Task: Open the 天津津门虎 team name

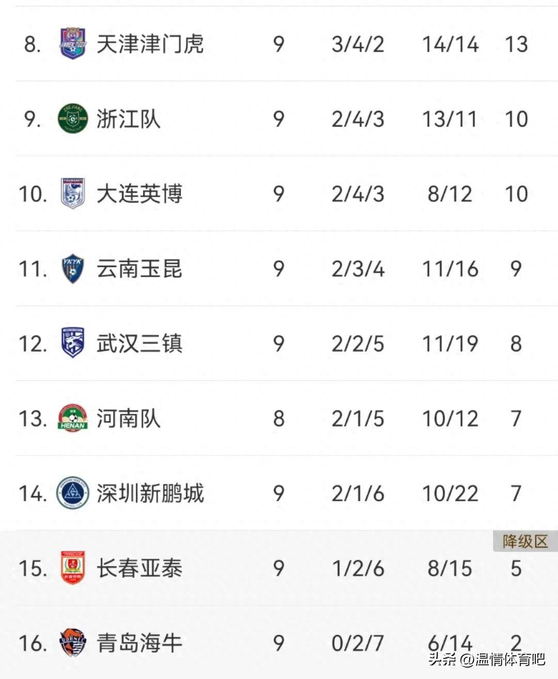Action: 150,44
